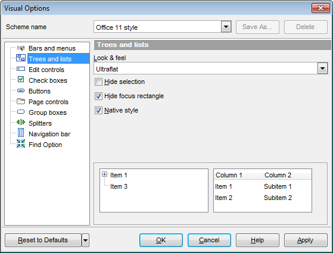Close the Visual Options dialog

(x=320, y=8)
